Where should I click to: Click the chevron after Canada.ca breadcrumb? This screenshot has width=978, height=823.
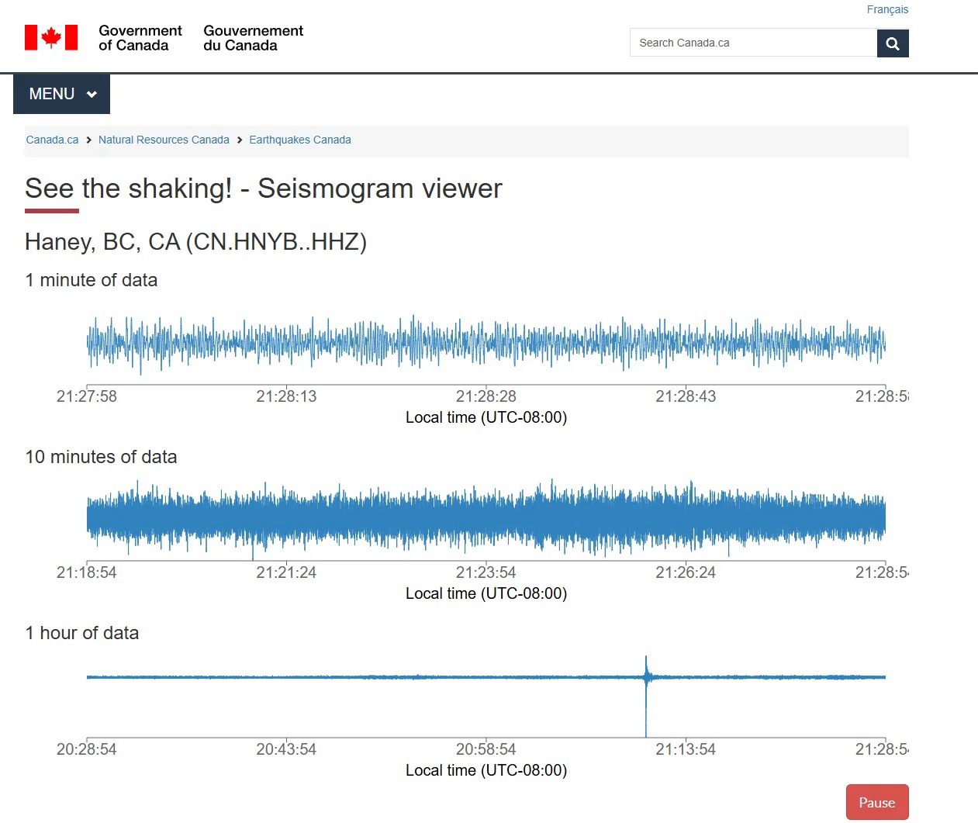click(89, 140)
